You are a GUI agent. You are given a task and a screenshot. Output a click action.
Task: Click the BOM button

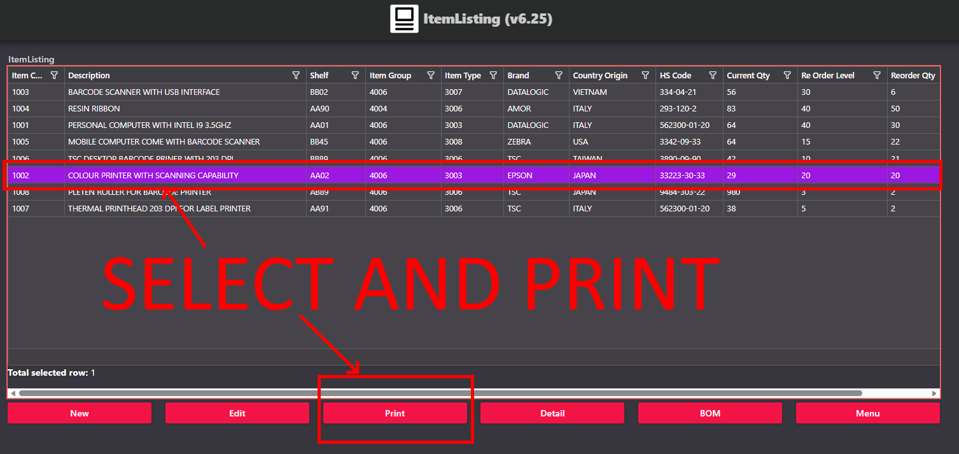click(710, 413)
